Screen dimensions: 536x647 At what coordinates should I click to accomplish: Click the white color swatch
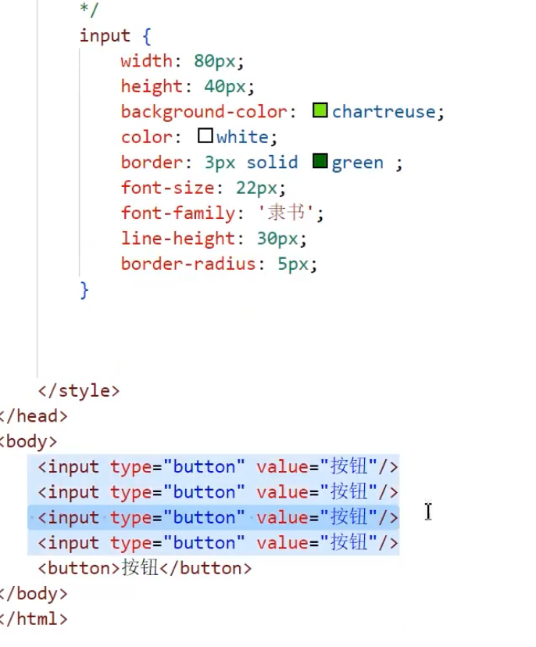click(x=205, y=136)
